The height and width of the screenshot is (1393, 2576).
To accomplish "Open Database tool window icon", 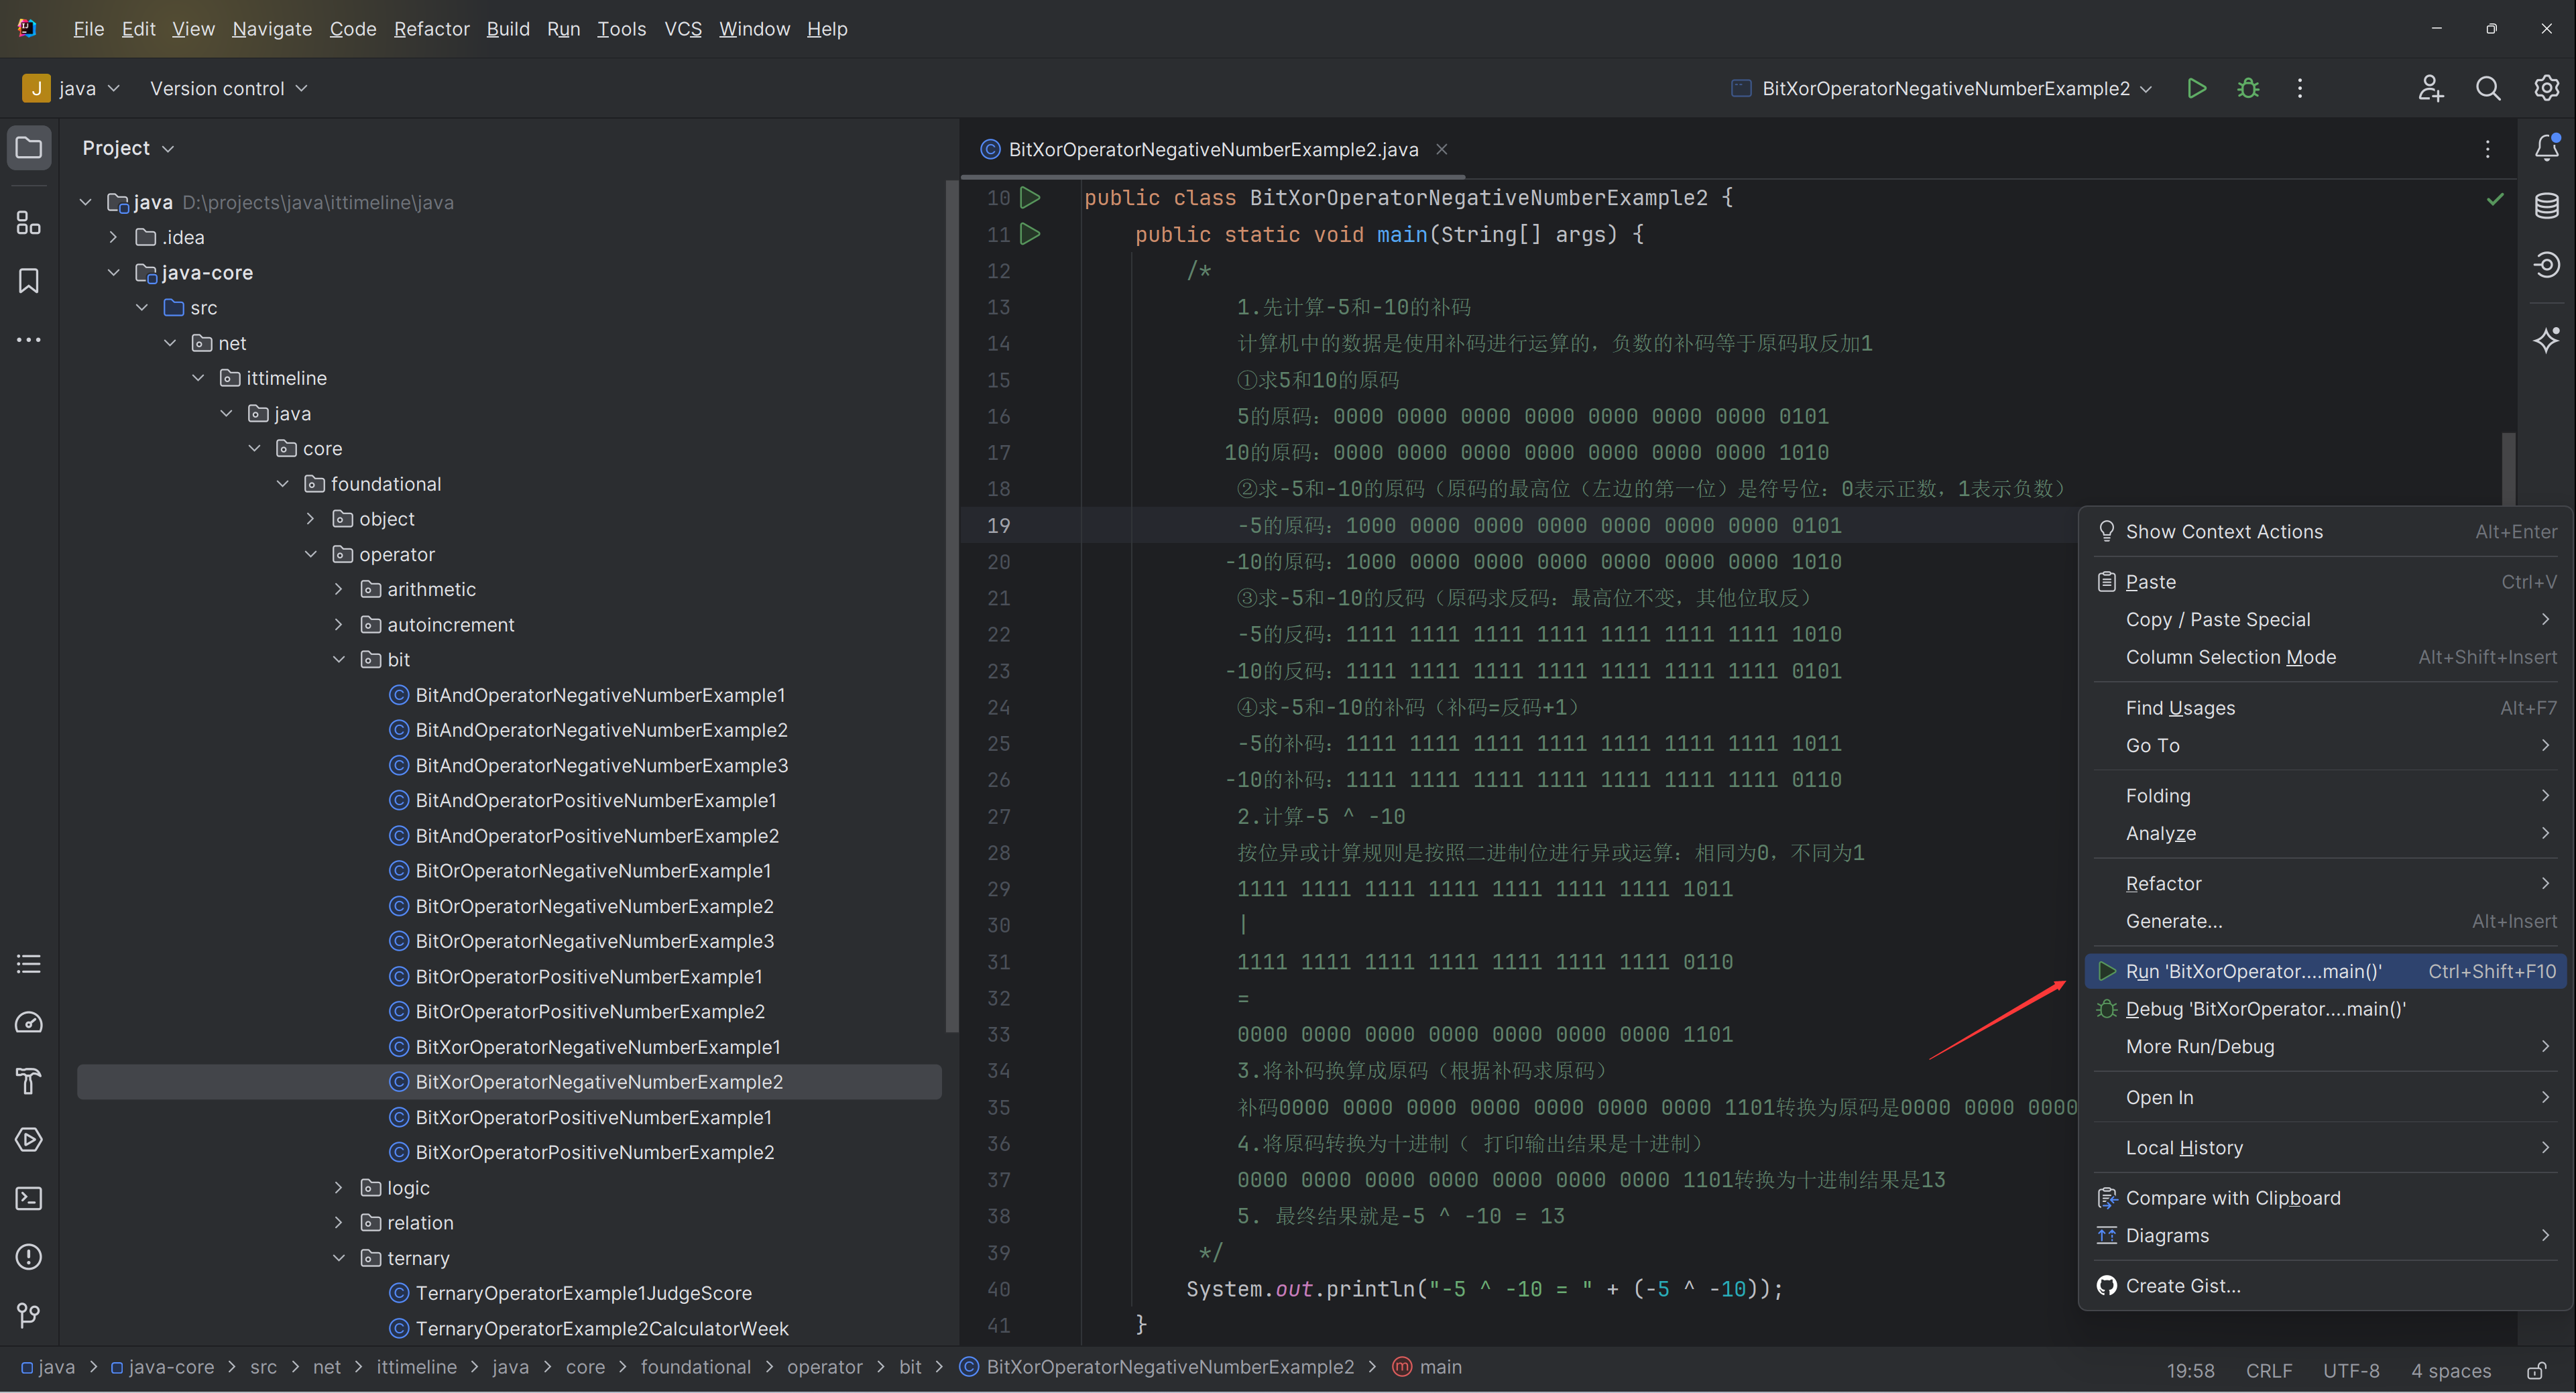I will tap(2546, 206).
